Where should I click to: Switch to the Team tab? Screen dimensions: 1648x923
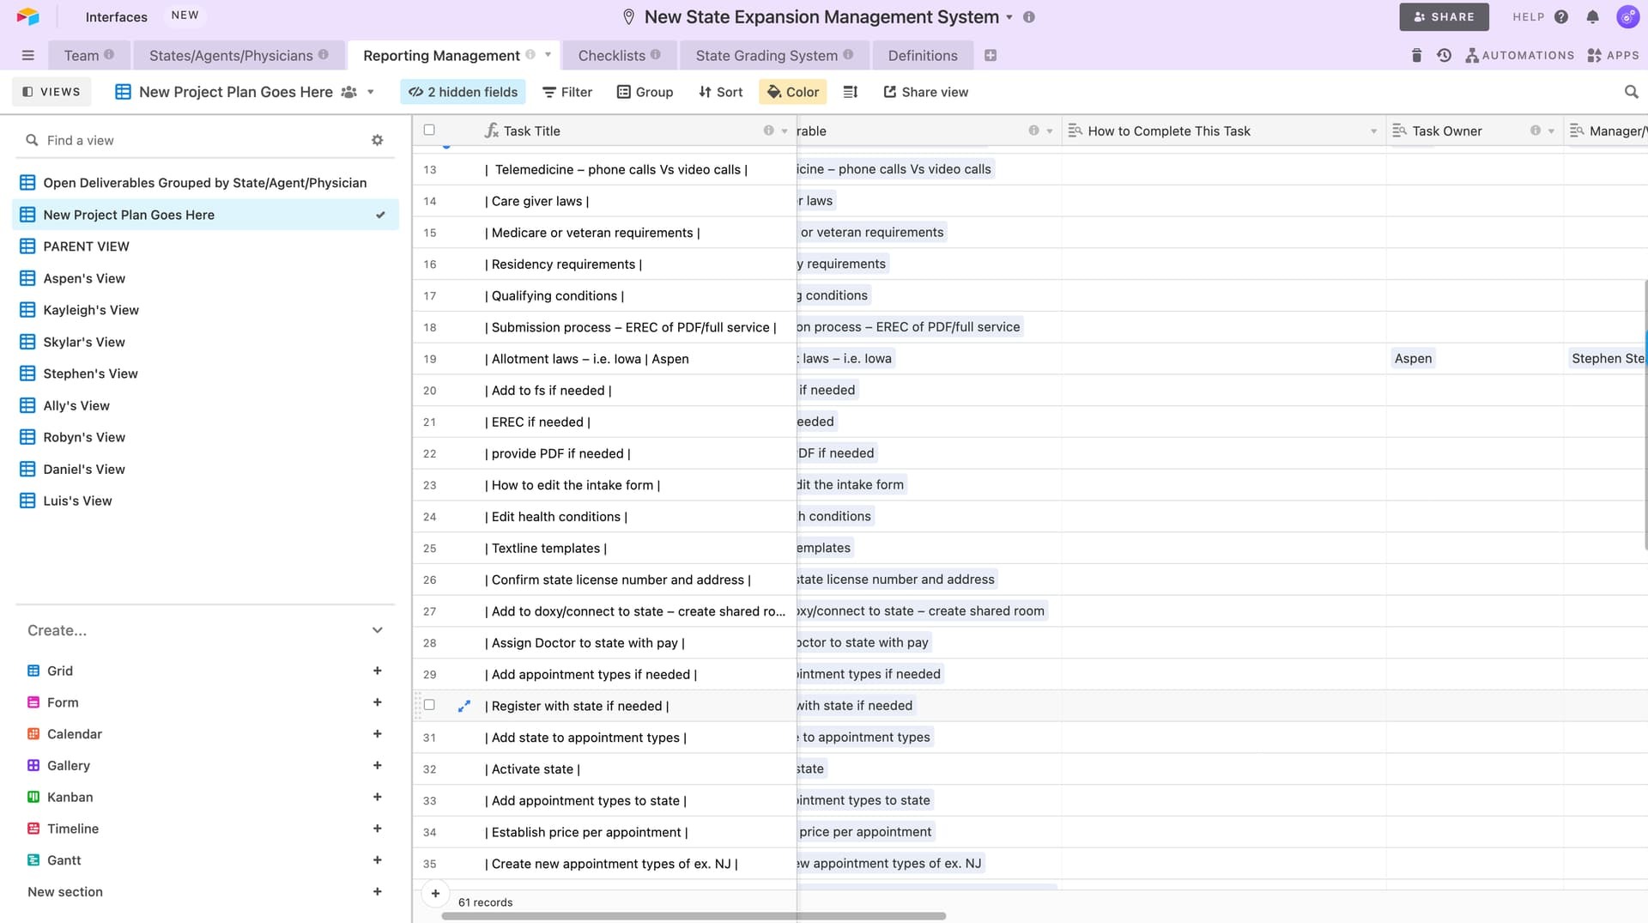88,56
